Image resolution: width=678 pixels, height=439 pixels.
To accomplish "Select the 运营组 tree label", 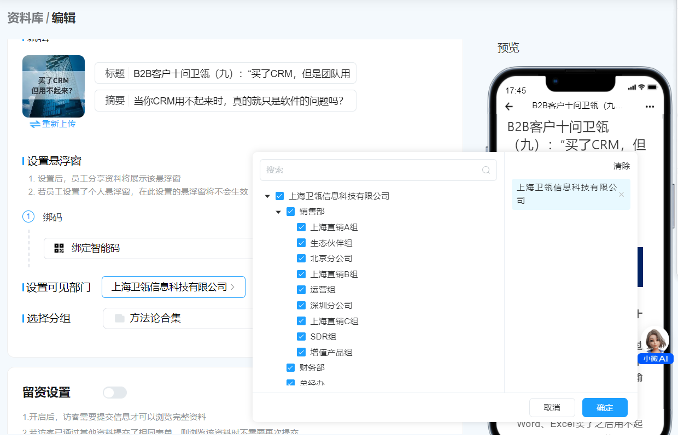I will point(323,290).
